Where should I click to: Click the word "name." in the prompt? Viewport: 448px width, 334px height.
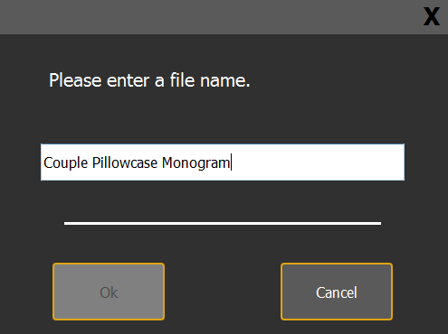225,80
